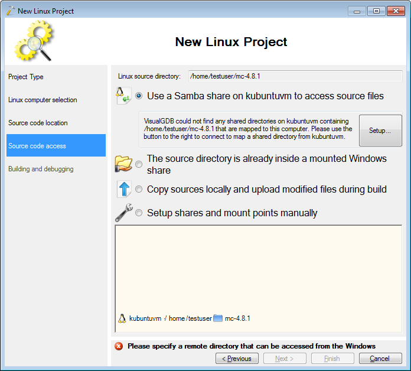Image resolution: width=411 pixels, height=371 pixels.
Task: Click the VisualGDB shared directories warning text
Action: point(248,129)
